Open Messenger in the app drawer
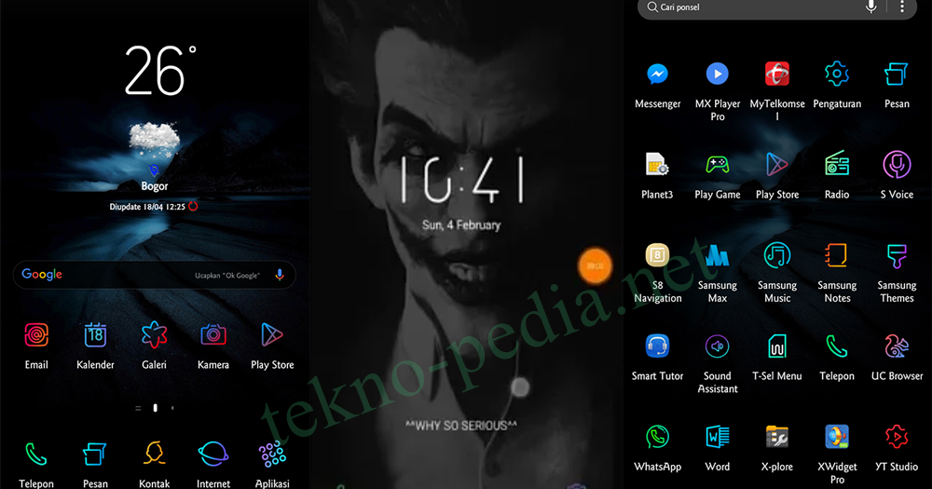This screenshot has width=932, height=489. [657, 75]
